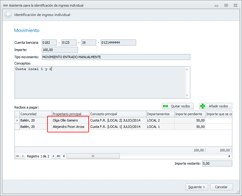Click account number field 0121444444
This screenshot has height=196, width=242.
point(118,43)
